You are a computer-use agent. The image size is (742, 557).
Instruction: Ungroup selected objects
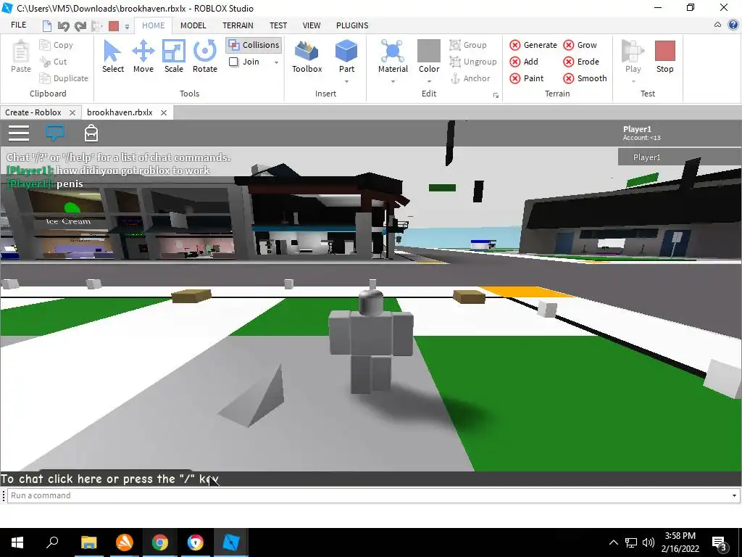click(x=473, y=62)
